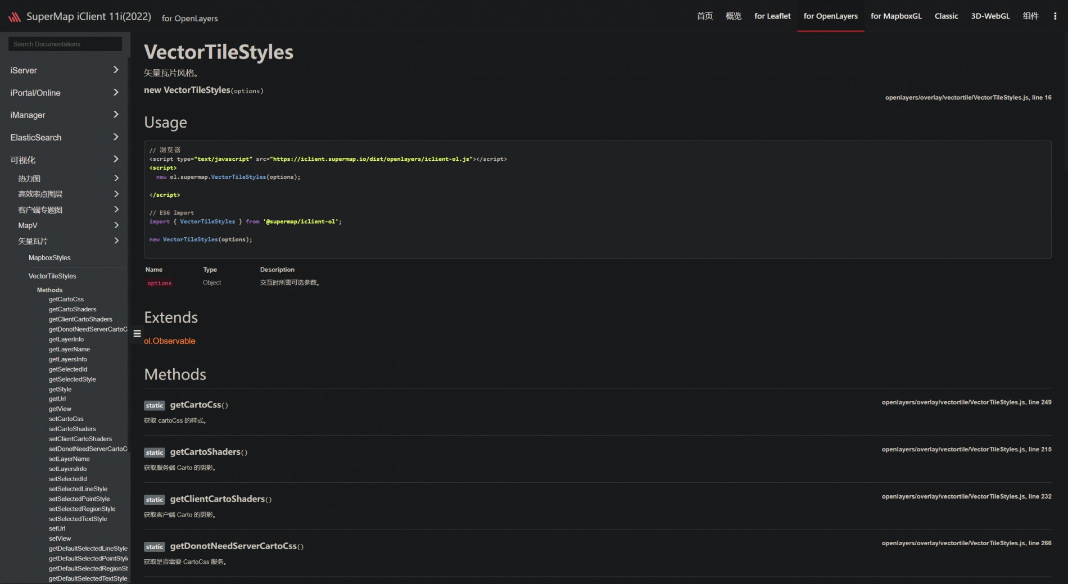1068x584 pixels.
Task: Expand the MapV submenu chevron
Action: (116, 225)
